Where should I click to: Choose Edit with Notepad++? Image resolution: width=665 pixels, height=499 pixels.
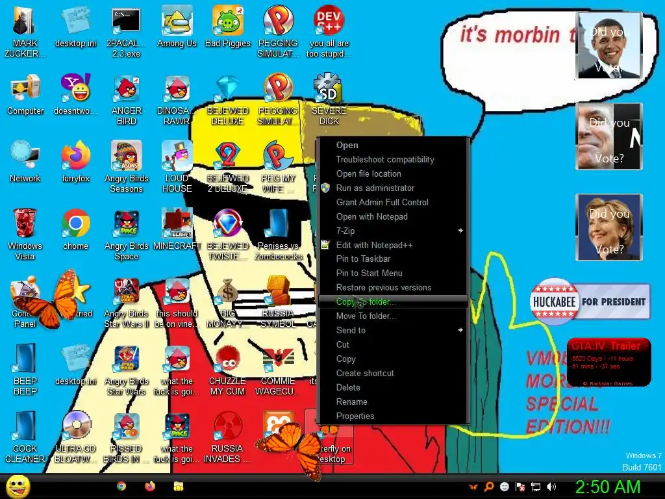click(x=393, y=245)
